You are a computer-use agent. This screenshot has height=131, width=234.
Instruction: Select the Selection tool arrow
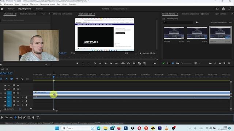[2, 118]
